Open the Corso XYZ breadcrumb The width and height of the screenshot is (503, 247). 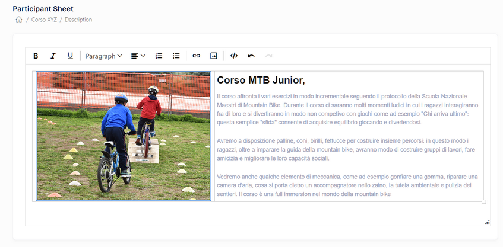tap(44, 20)
